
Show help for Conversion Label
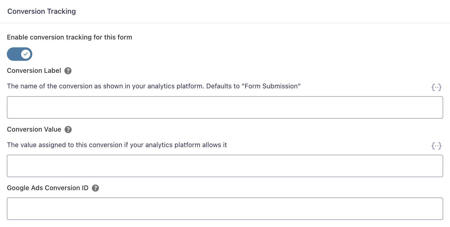click(68, 71)
